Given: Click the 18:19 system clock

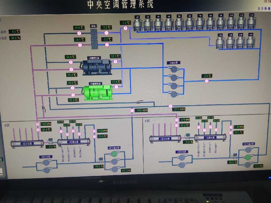Looking at the screenshot, I should [x=266, y=2].
